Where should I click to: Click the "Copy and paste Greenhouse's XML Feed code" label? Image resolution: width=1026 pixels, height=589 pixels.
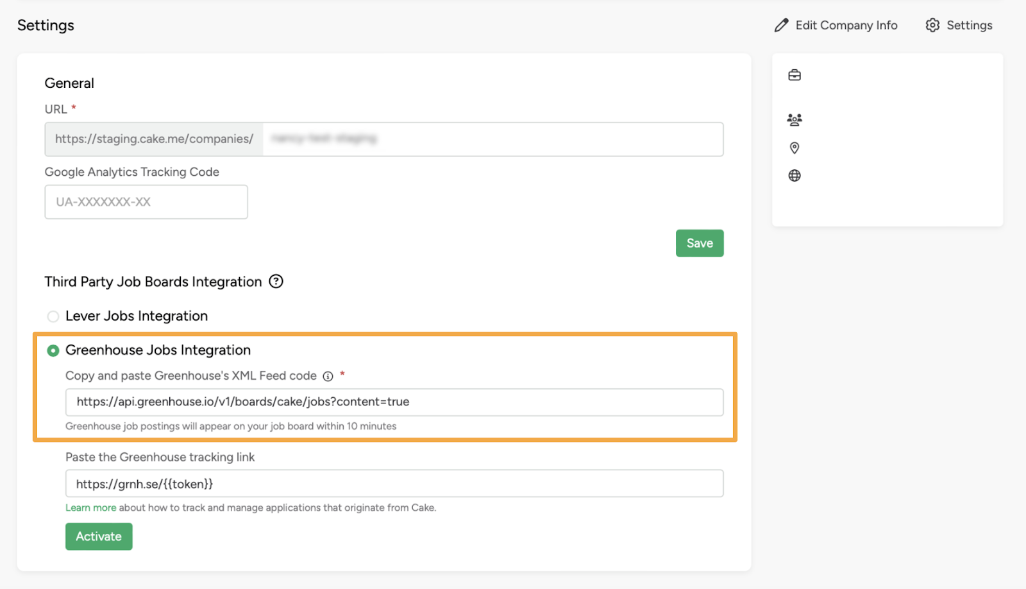click(191, 376)
